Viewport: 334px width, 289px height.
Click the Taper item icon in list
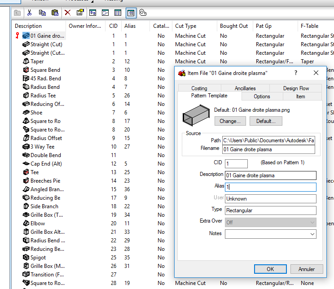tap(26, 61)
